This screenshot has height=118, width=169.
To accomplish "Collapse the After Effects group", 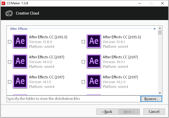I will pyautogui.click(x=154, y=29).
